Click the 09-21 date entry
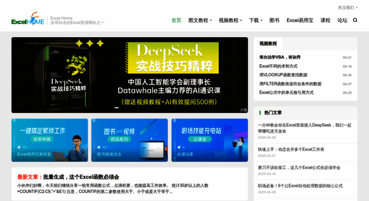Viewport: 369px width, 201px height. [347, 57]
